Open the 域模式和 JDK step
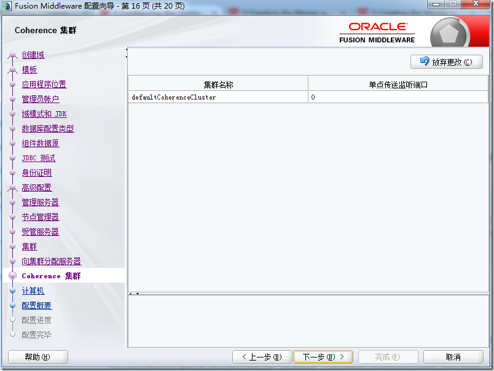The image size is (494, 371). point(44,114)
